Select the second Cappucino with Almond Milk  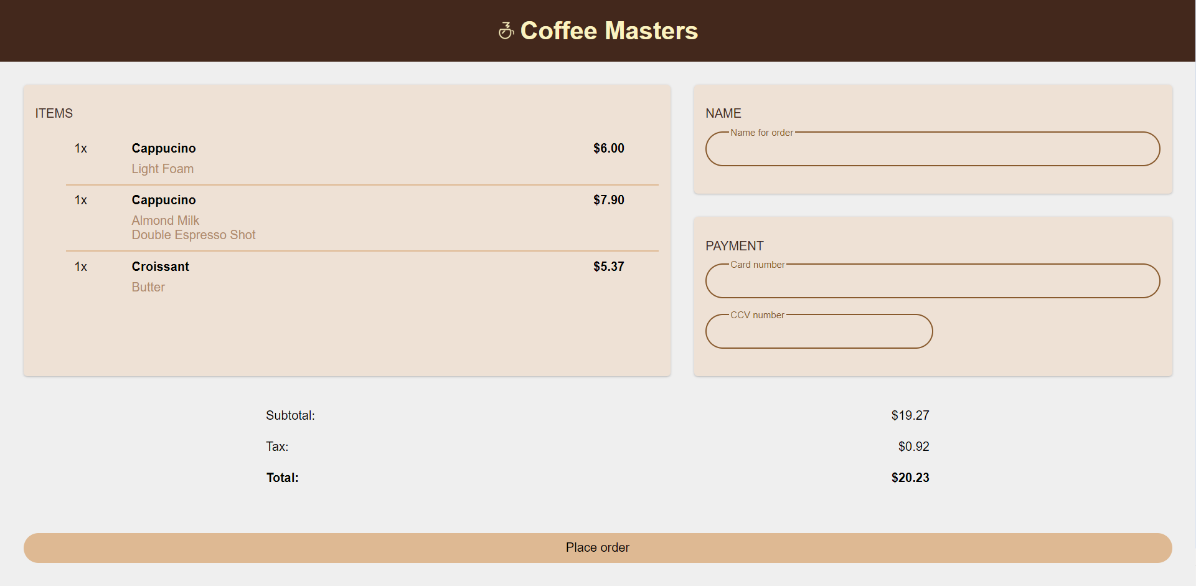point(164,200)
